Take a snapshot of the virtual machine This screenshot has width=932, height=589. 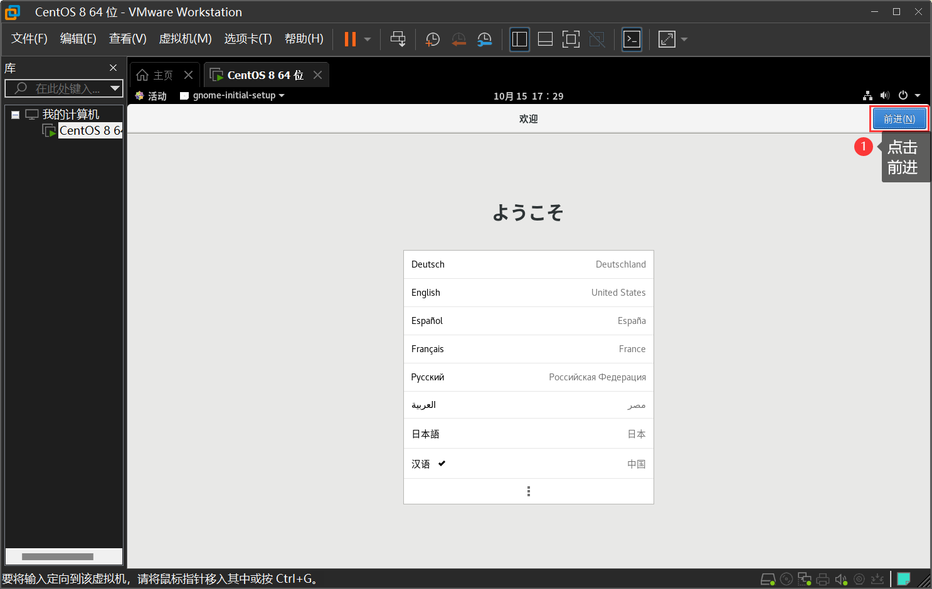433,39
